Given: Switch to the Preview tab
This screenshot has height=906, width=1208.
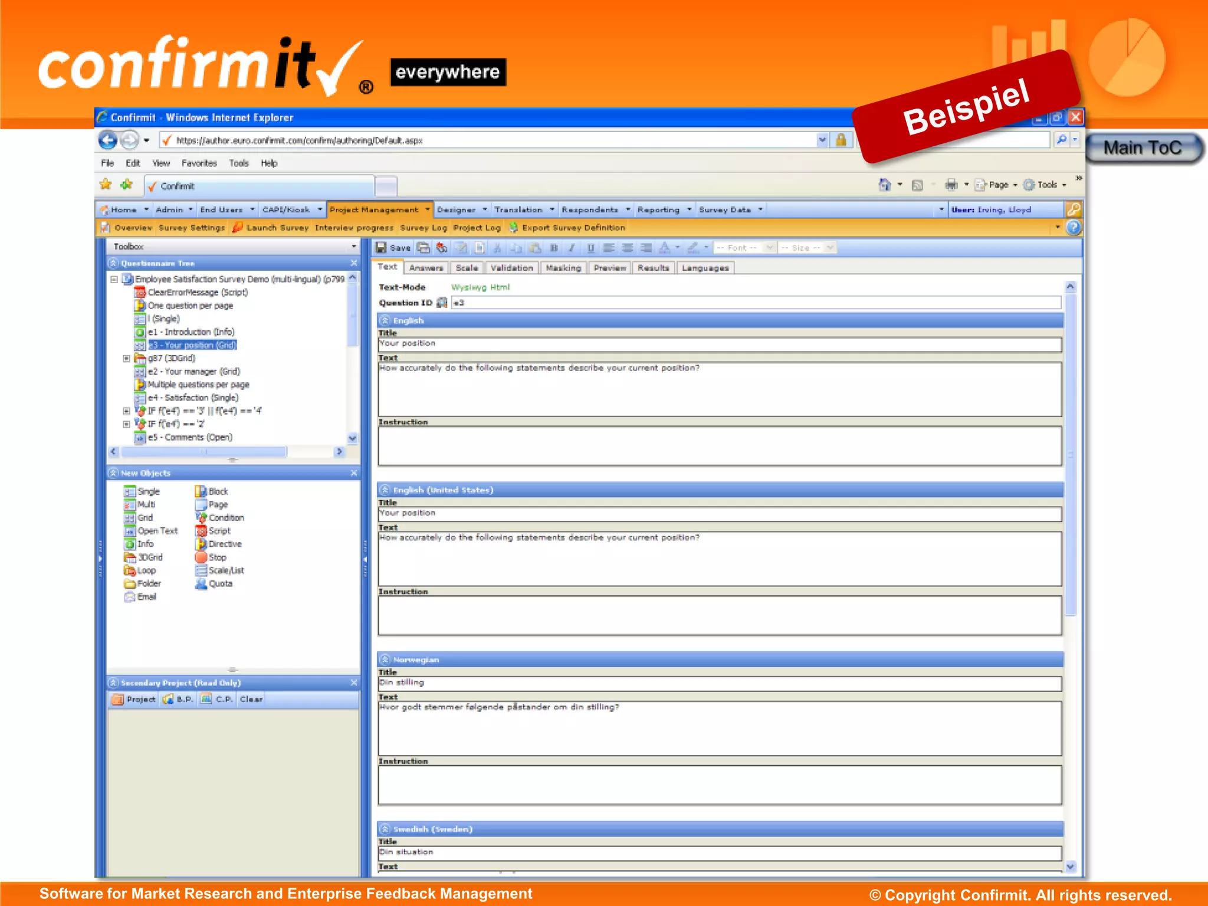Looking at the screenshot, I should pyautogui.click(x=609, y=268).
